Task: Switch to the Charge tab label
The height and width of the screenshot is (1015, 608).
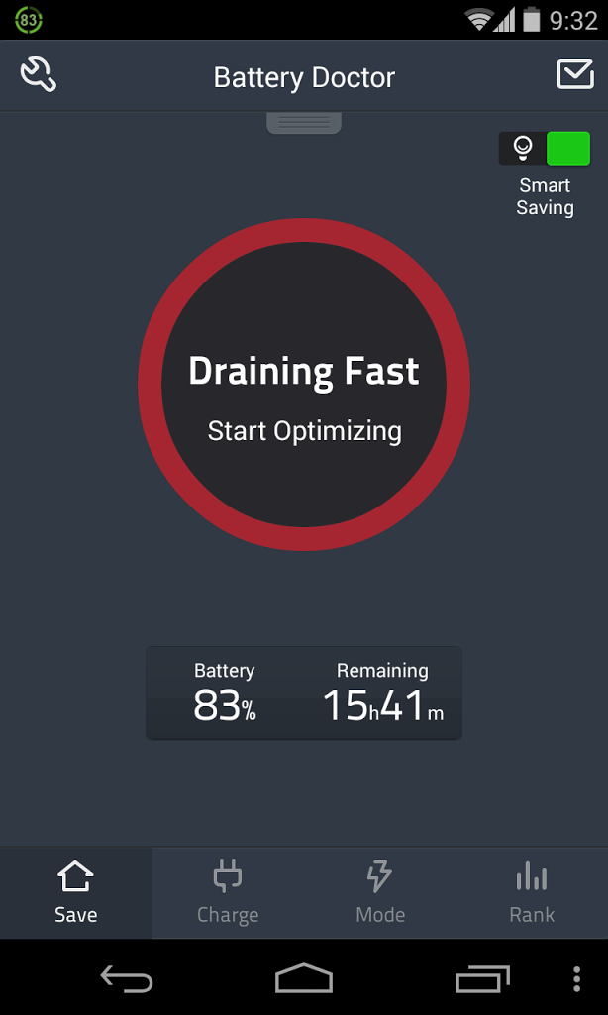Action: coord(228,915)
